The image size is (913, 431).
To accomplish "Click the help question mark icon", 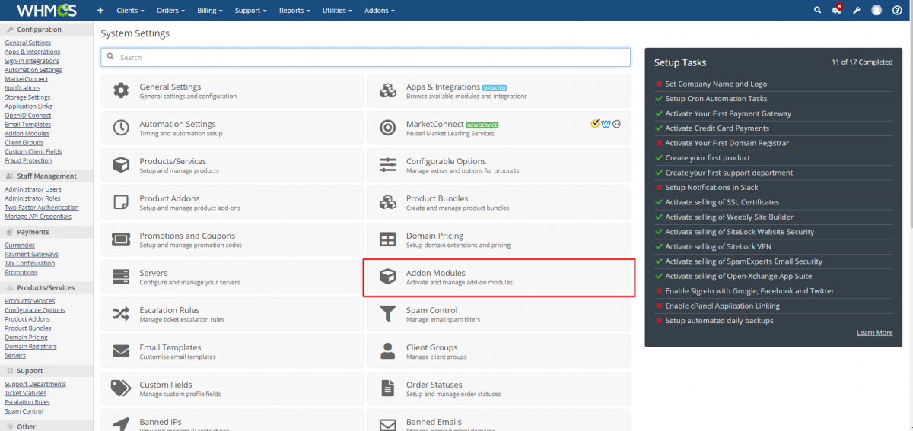I will tap(897, 11).
